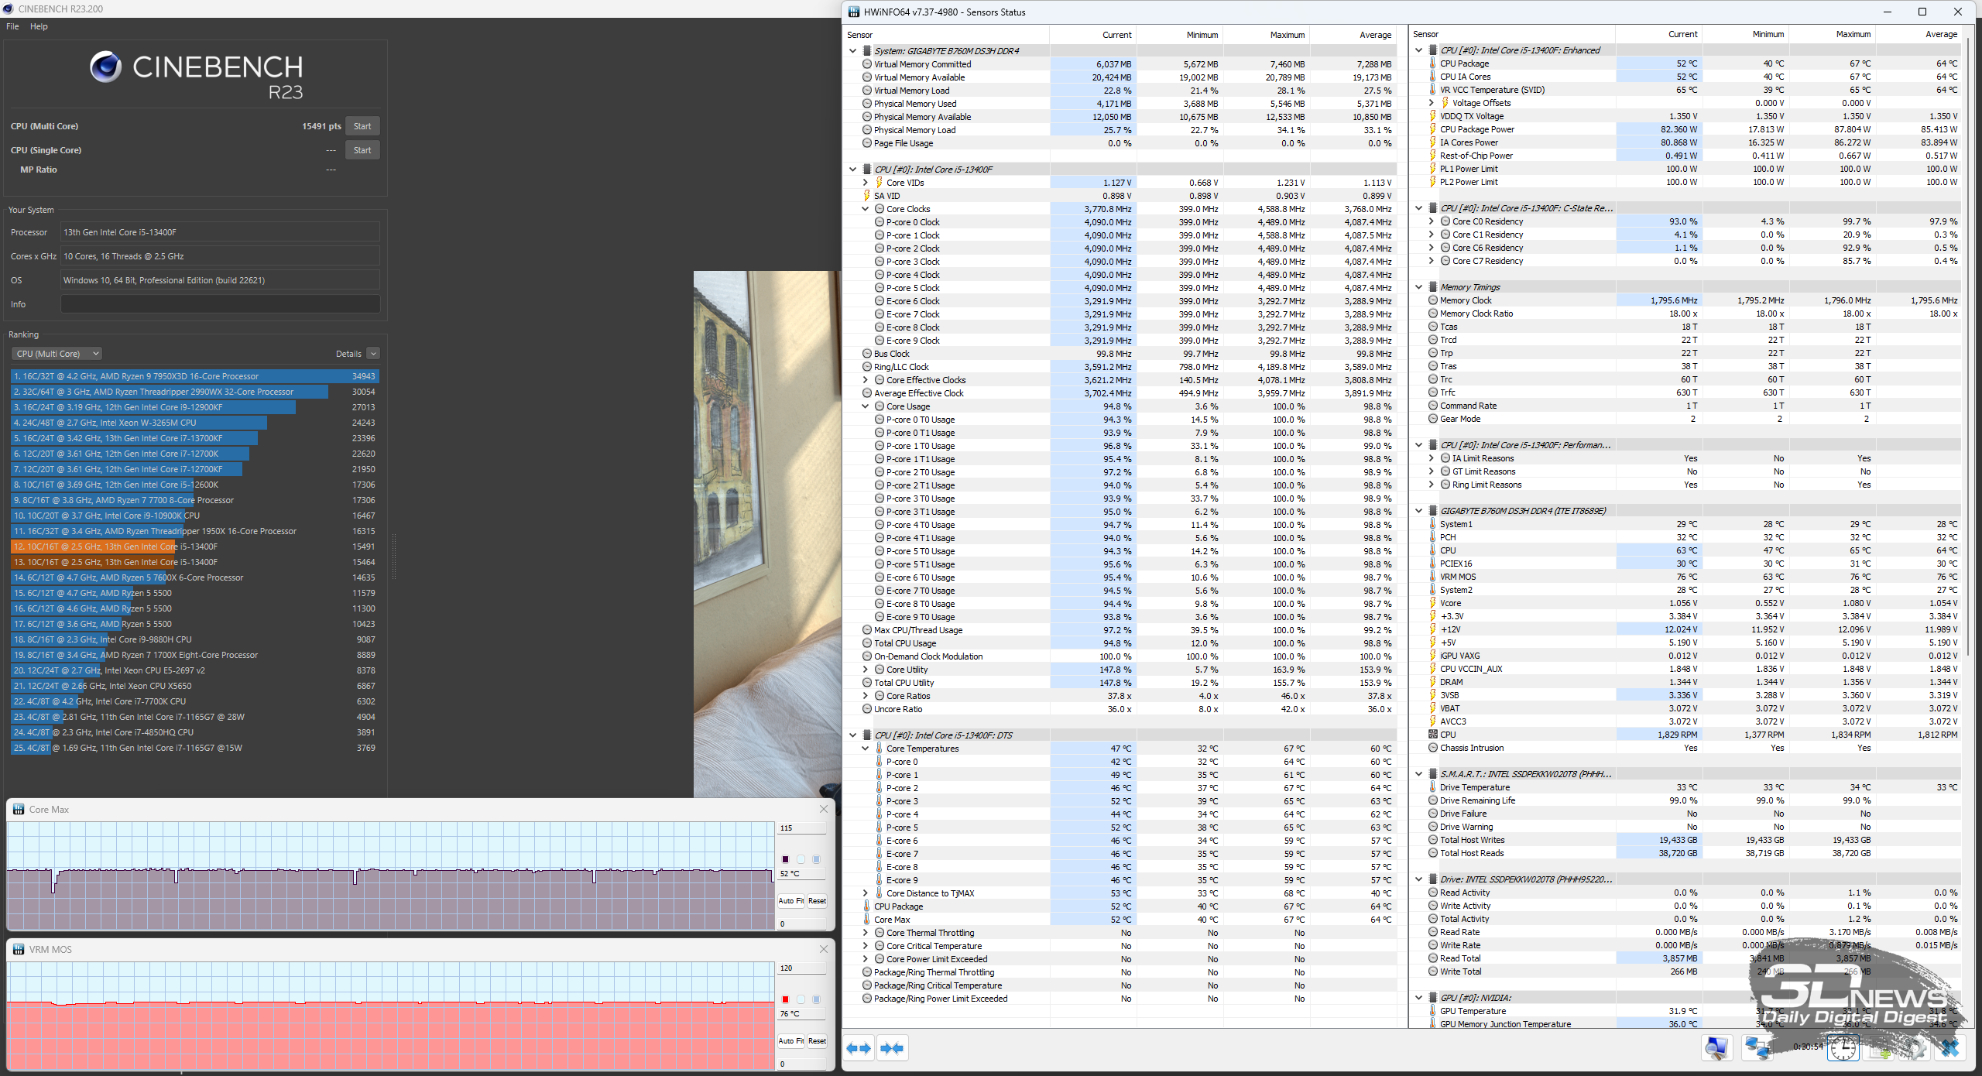Screen dimensions: 1982x1076
Task: Click the clock icon in HWiNFO toolbar
Action: pos(1843,1048)
